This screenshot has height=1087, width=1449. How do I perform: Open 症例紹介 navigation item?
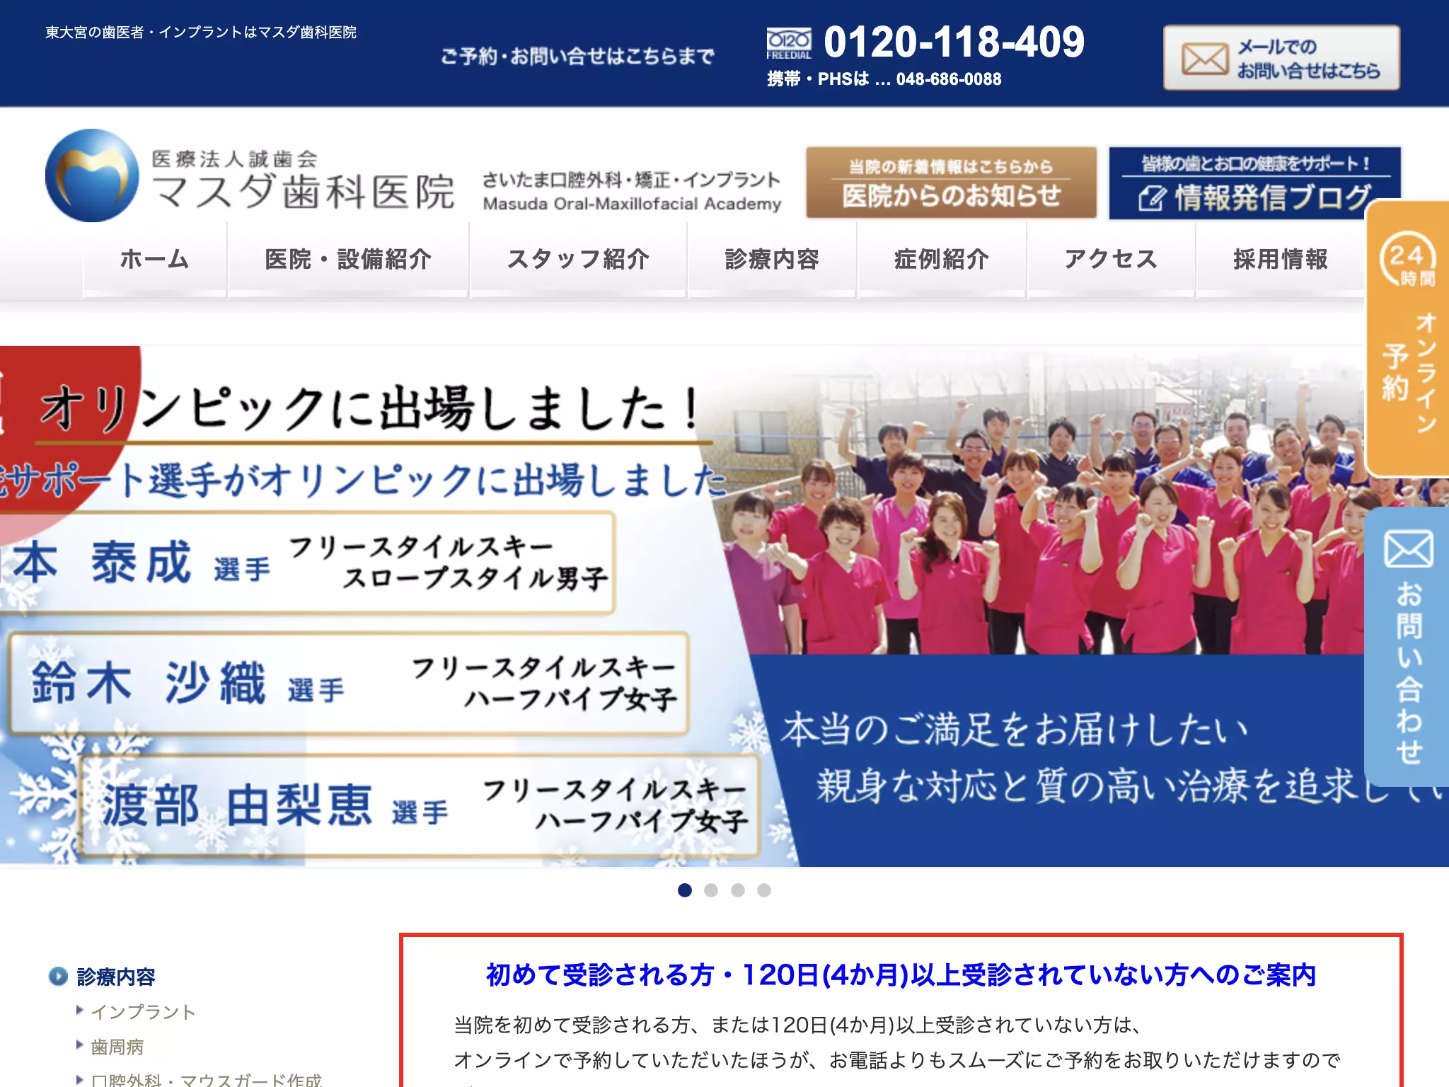pos(942,260)
